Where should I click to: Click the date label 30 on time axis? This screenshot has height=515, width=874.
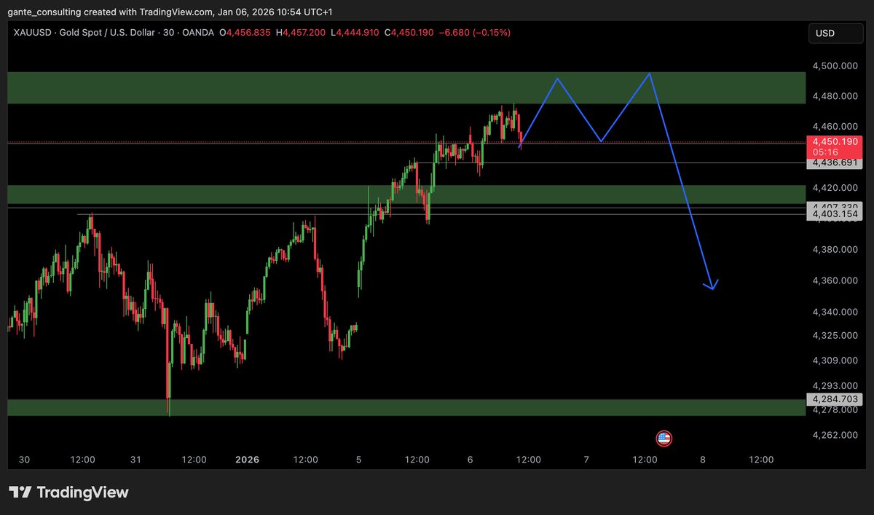point(24,460)
